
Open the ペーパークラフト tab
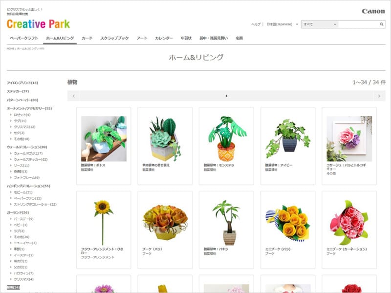click(x=24, y=38)
